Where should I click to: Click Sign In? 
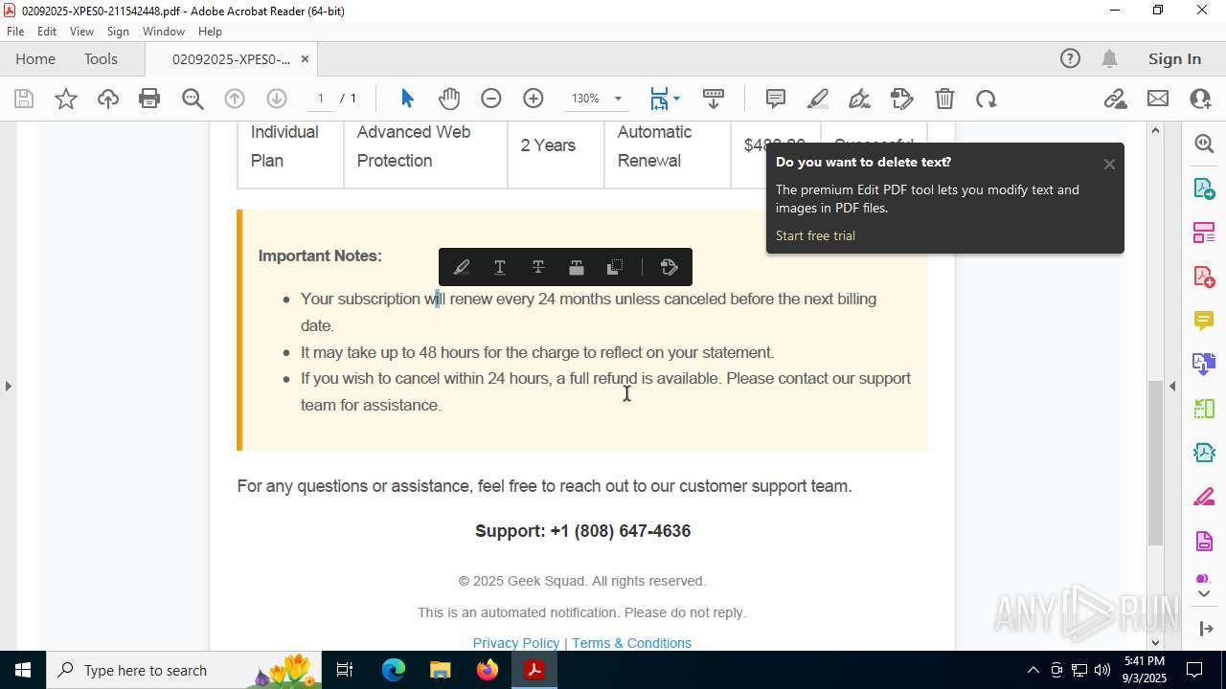(1174, 58)
